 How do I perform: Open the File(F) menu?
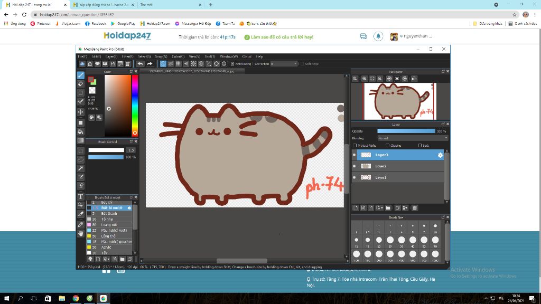pos(82,56)
